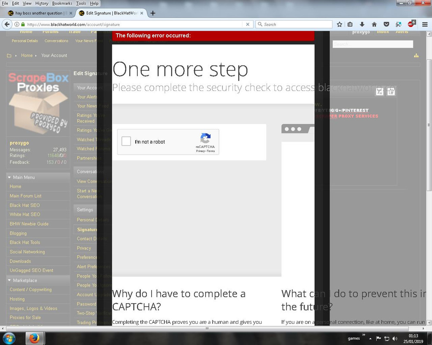Bookmark this page with the star icon
The height and width of the screenshot is (345, 432).
pyautogui.click(x=340, y=24)
